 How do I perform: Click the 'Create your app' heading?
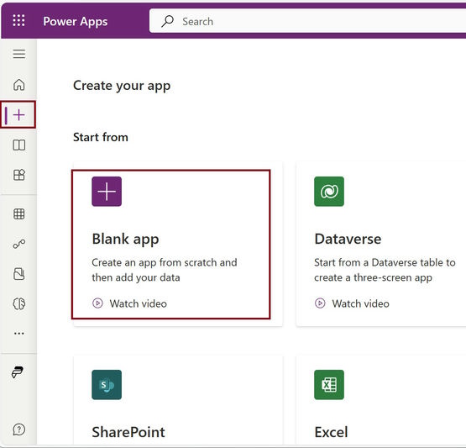[x=122, y=86]
